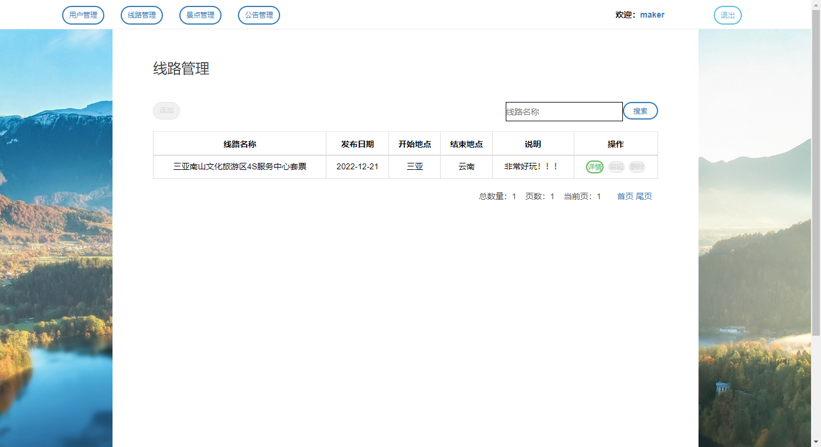Open 用户管理 menu
Viewport: 821px width, 447px height.
tap(83, 15)
